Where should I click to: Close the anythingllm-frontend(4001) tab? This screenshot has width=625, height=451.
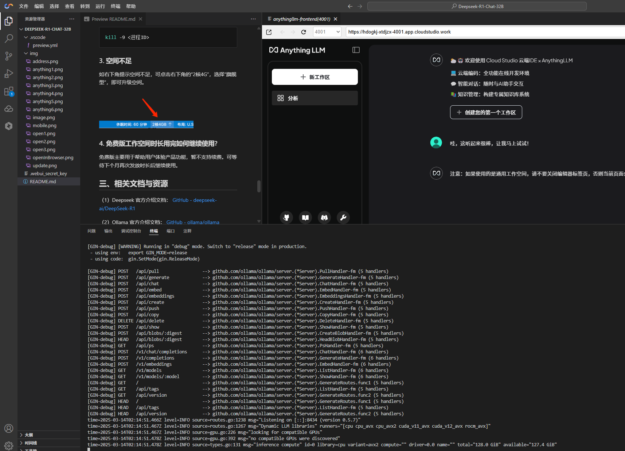pyautogui.click(x=335, y=19)
